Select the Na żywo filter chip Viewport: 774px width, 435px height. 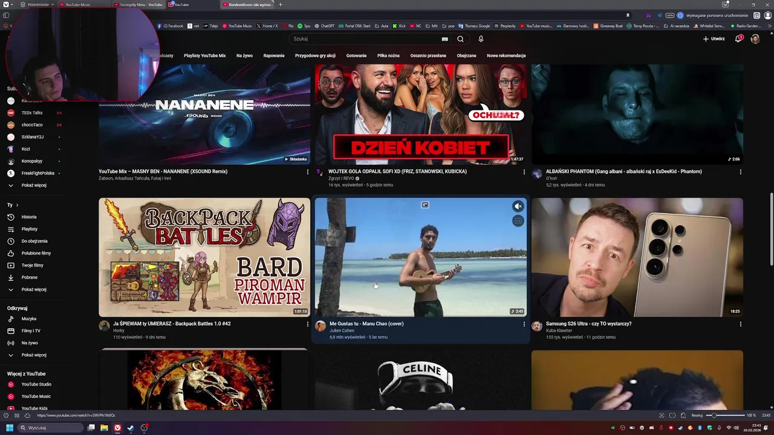coord(244,56)
